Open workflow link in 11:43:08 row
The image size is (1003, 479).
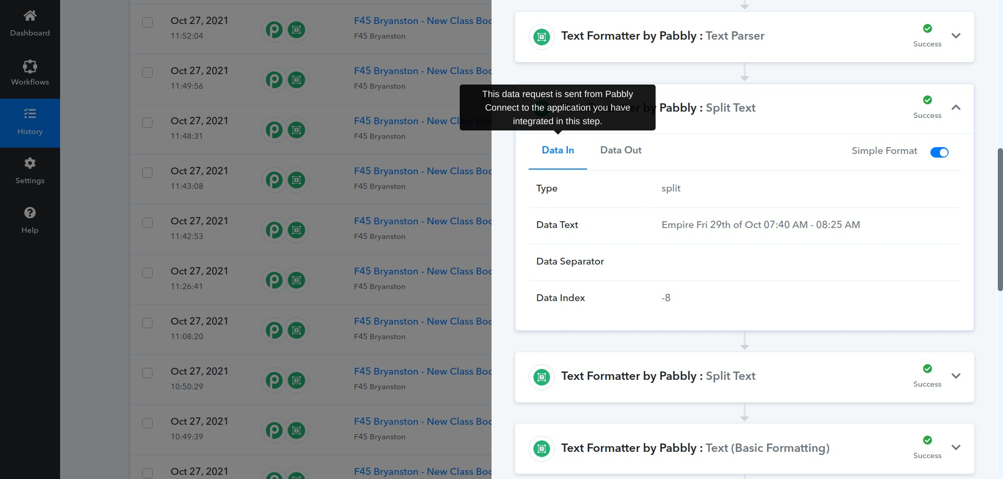pyautogui.click(x=423, y=171)
